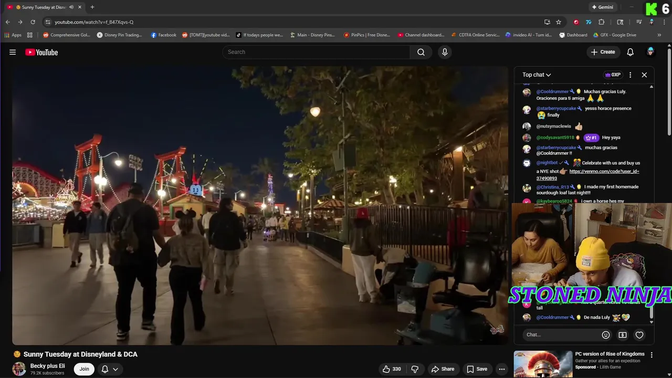The image size is (672, 378).
Task: Open the Apps bookmarks shortcut
Action: [x=13, y=35]
